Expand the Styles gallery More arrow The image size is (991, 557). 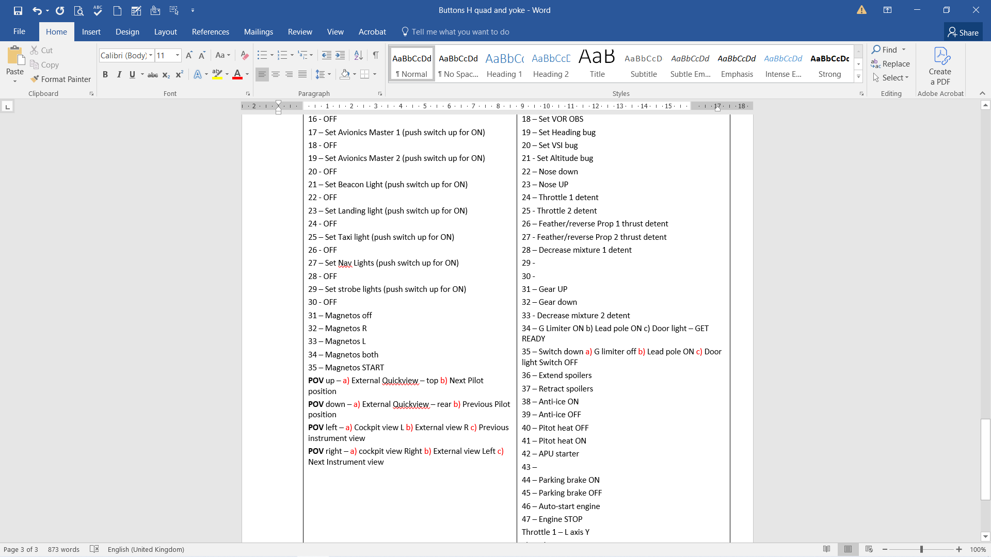[x=858, y=77]
